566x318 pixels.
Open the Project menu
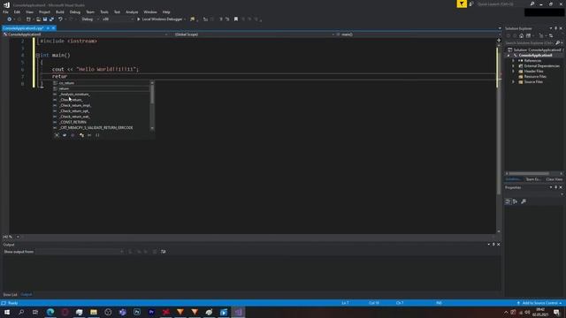click(x=44, y=11)
